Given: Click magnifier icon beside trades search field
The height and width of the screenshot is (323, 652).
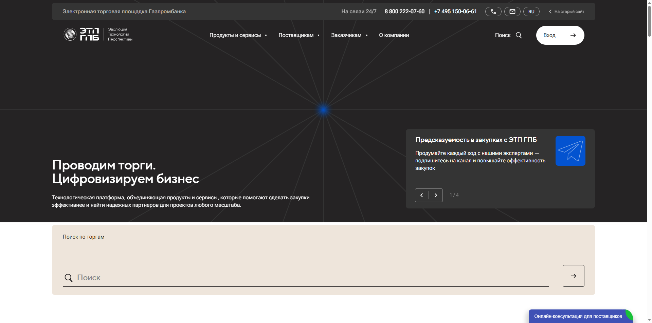Looking at the screenshot, I should [68, 278].
